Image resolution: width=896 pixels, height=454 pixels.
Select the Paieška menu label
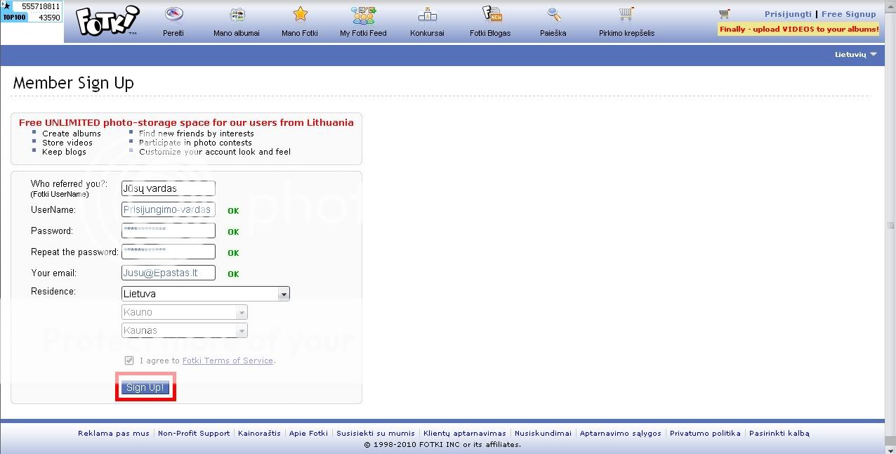tap(554, 33)
